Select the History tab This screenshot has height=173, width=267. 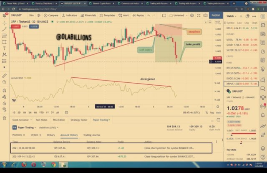(x=51, y=135)
